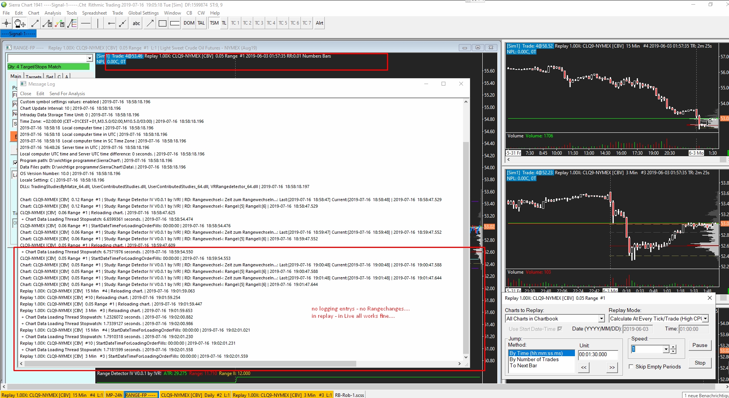
Task: Choose the vertical line tool
Action: [98, 23]
